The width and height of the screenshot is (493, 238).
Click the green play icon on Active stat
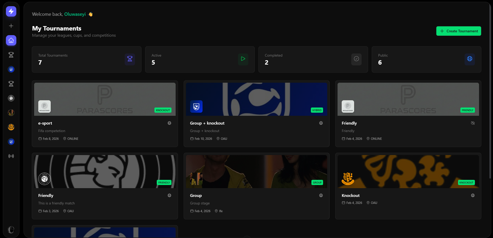pyautogui.click(x=243, y=59)
